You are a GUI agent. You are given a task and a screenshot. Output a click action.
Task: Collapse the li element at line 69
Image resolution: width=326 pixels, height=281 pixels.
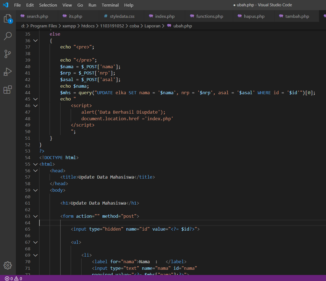[x=36, y=255]
